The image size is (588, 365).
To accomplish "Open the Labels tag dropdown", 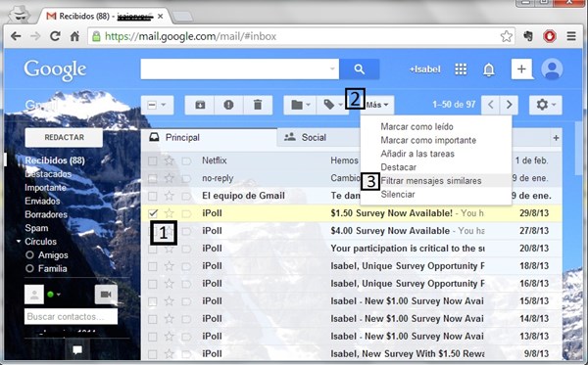I will pyautogui.click(x=332, y=105).
